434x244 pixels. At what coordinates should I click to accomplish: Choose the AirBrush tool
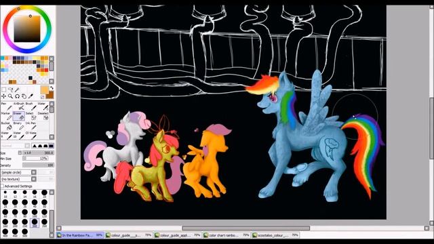[19, 106]
